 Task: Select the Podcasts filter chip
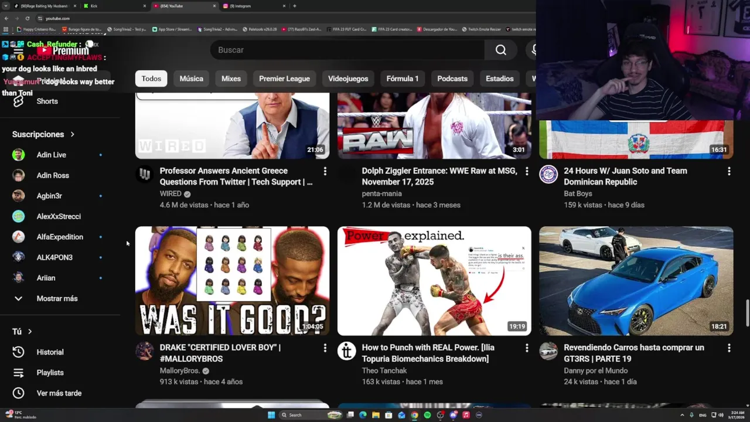point(452,79)
